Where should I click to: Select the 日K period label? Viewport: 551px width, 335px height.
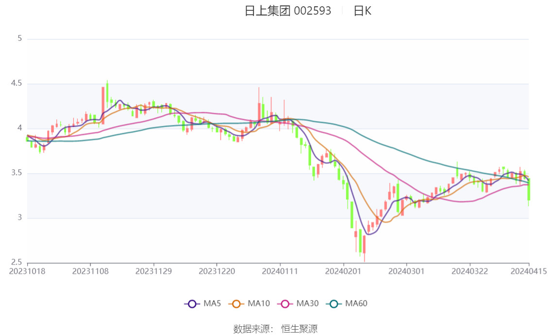(x=362, y=11)
